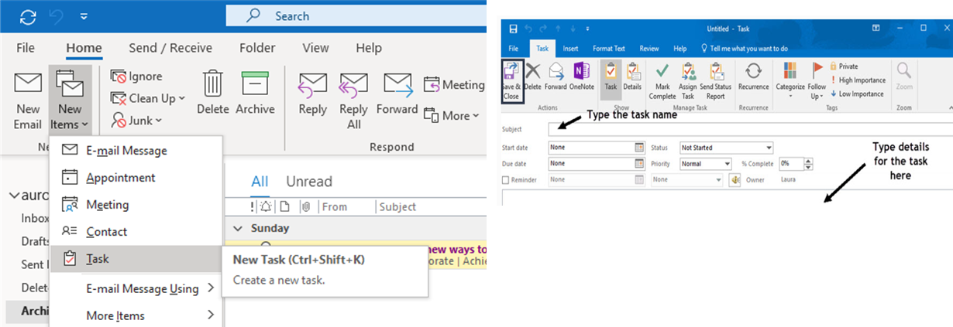Click the Reply All icon
Image resolution: width=953 pixels, height=327 pixels.
tap(353, 85)
